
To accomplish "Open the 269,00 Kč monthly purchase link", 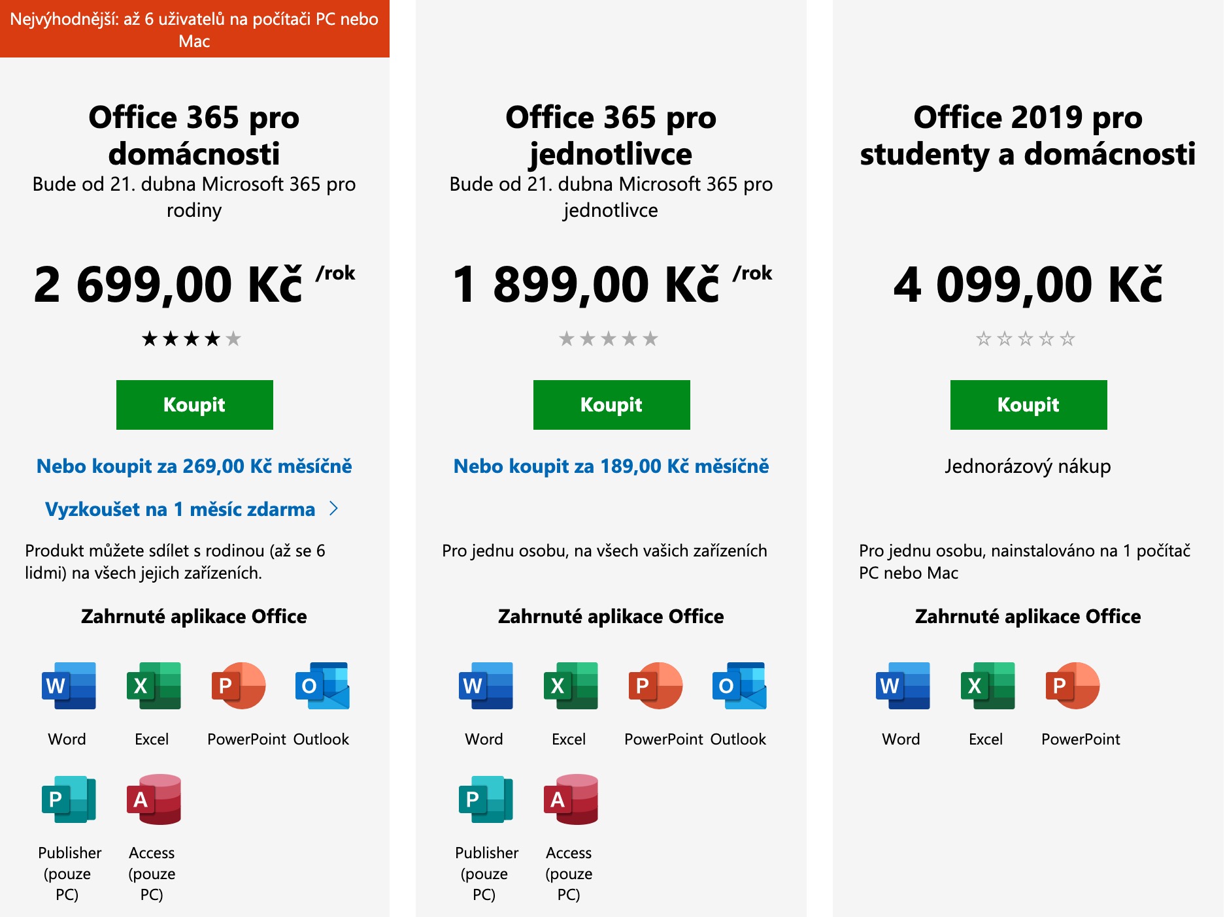I will (x=194, y=466).
